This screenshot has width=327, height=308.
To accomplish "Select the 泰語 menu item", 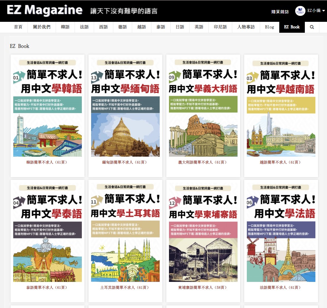I will pos(161,27).
